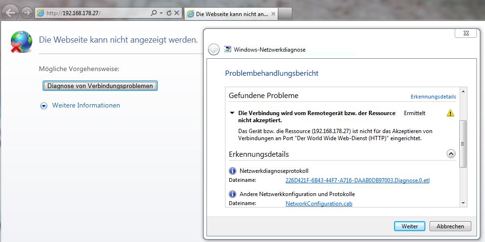The image size is (485, 242).
Task: Stop loading with the X in address bar
Action: [177, 13]
